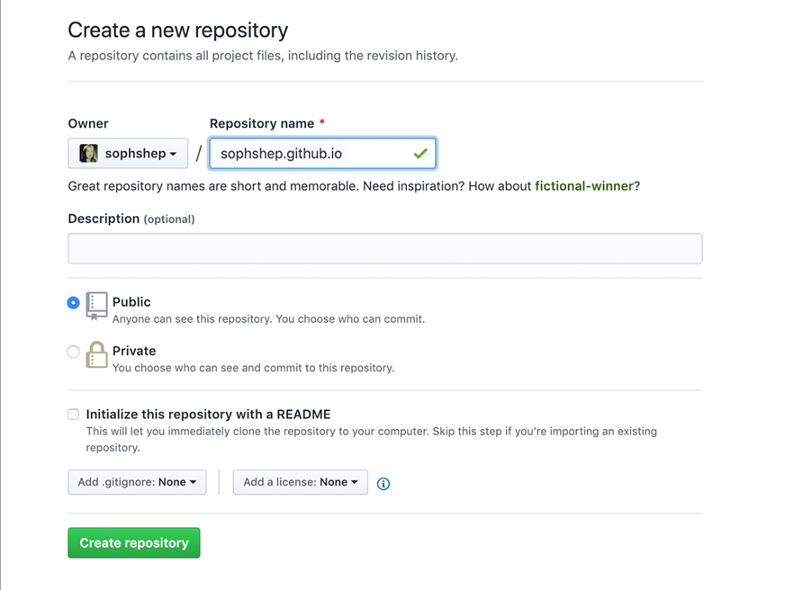The height and width of the screenshot is (590, 785).
Task: Open the Add a license: None dropdown
Action: coord(300,482)
